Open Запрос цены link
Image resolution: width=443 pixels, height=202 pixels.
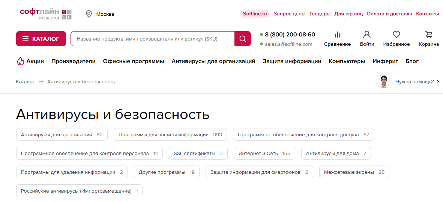click(290, 14)
